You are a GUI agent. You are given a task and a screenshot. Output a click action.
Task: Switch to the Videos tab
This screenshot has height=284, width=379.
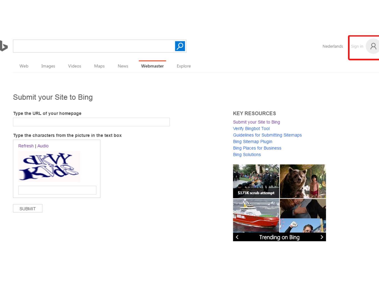[75, 66]
